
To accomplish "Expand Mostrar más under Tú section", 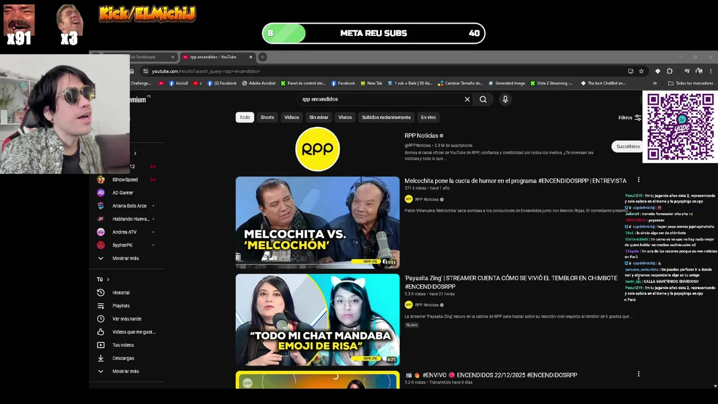I will tap(126, 371).
